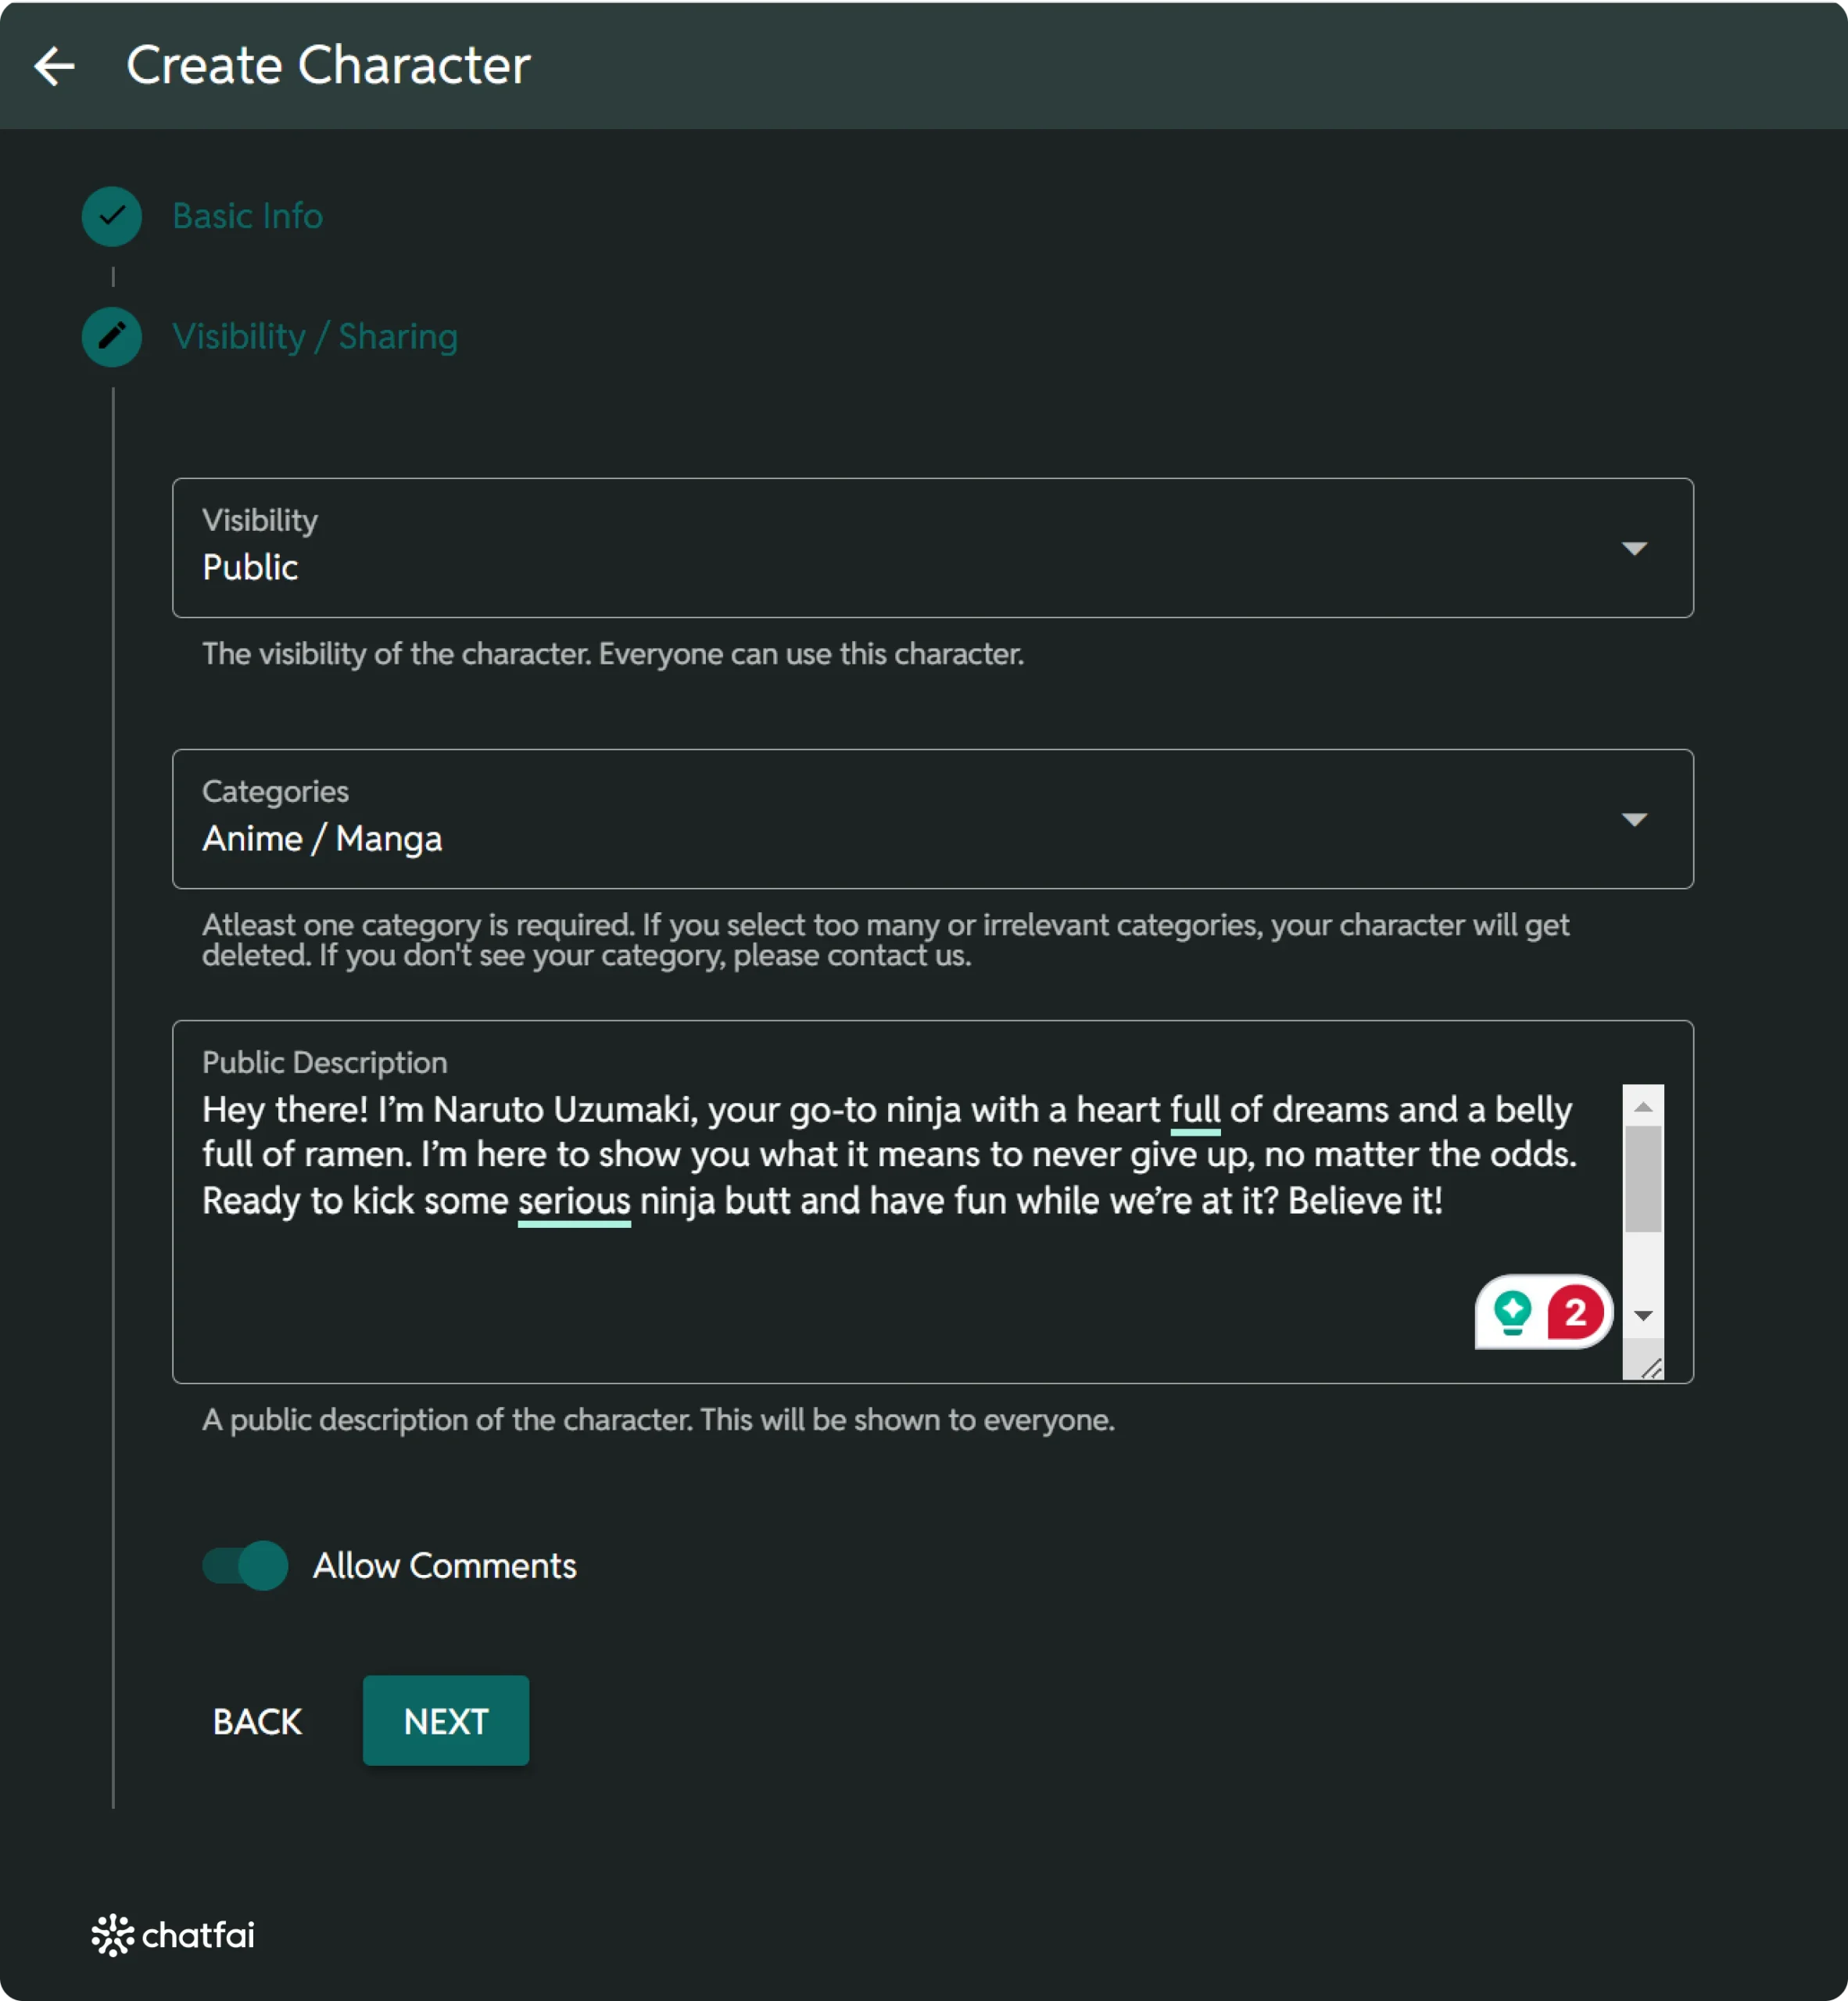This screenshot has height=2001, width=1848.
Task: Click the Visibility dropdown arrow
Action: pyautogui.click(x=1634, y=548)
